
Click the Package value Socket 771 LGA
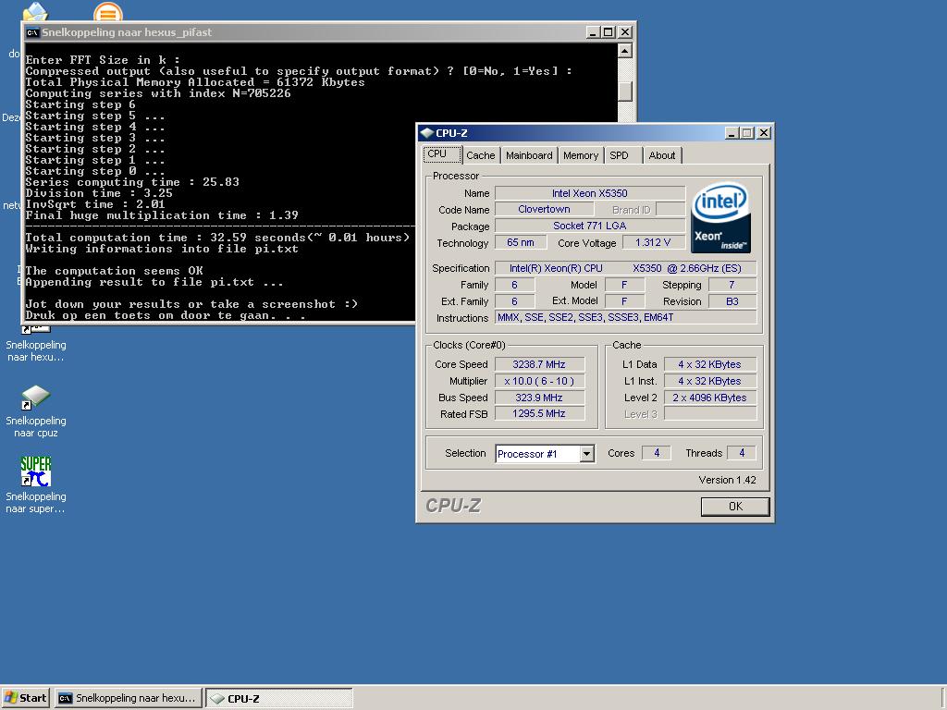pyautogui.click(x=590, y=226)
